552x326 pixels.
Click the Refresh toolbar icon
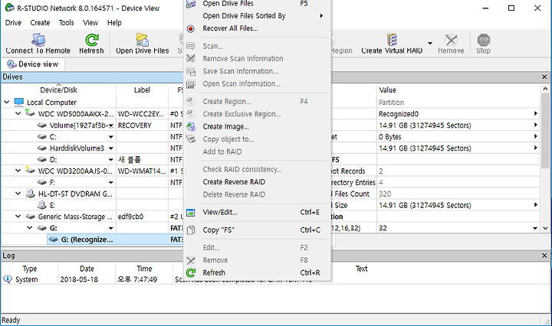91,40
